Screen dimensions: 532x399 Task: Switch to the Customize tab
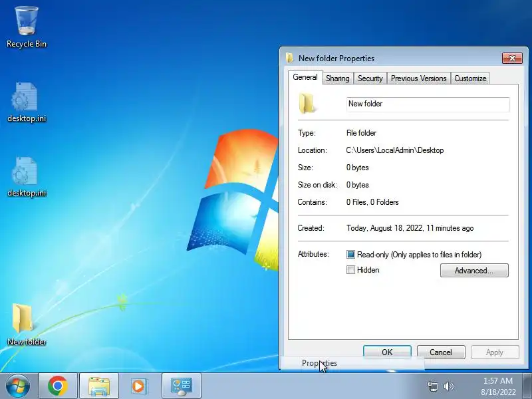coord(470,78)
